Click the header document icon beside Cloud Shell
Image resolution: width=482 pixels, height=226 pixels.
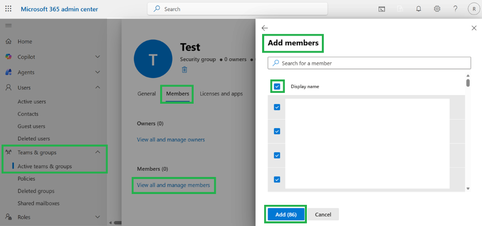click(x=400, y=9)
